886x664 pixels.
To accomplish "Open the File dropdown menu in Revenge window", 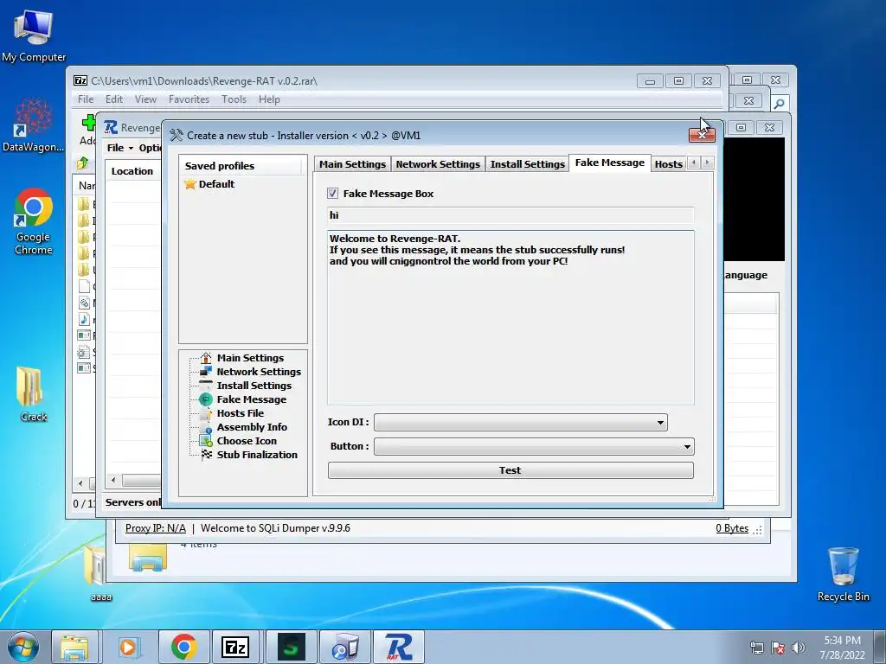I will (x=119, y=148).
